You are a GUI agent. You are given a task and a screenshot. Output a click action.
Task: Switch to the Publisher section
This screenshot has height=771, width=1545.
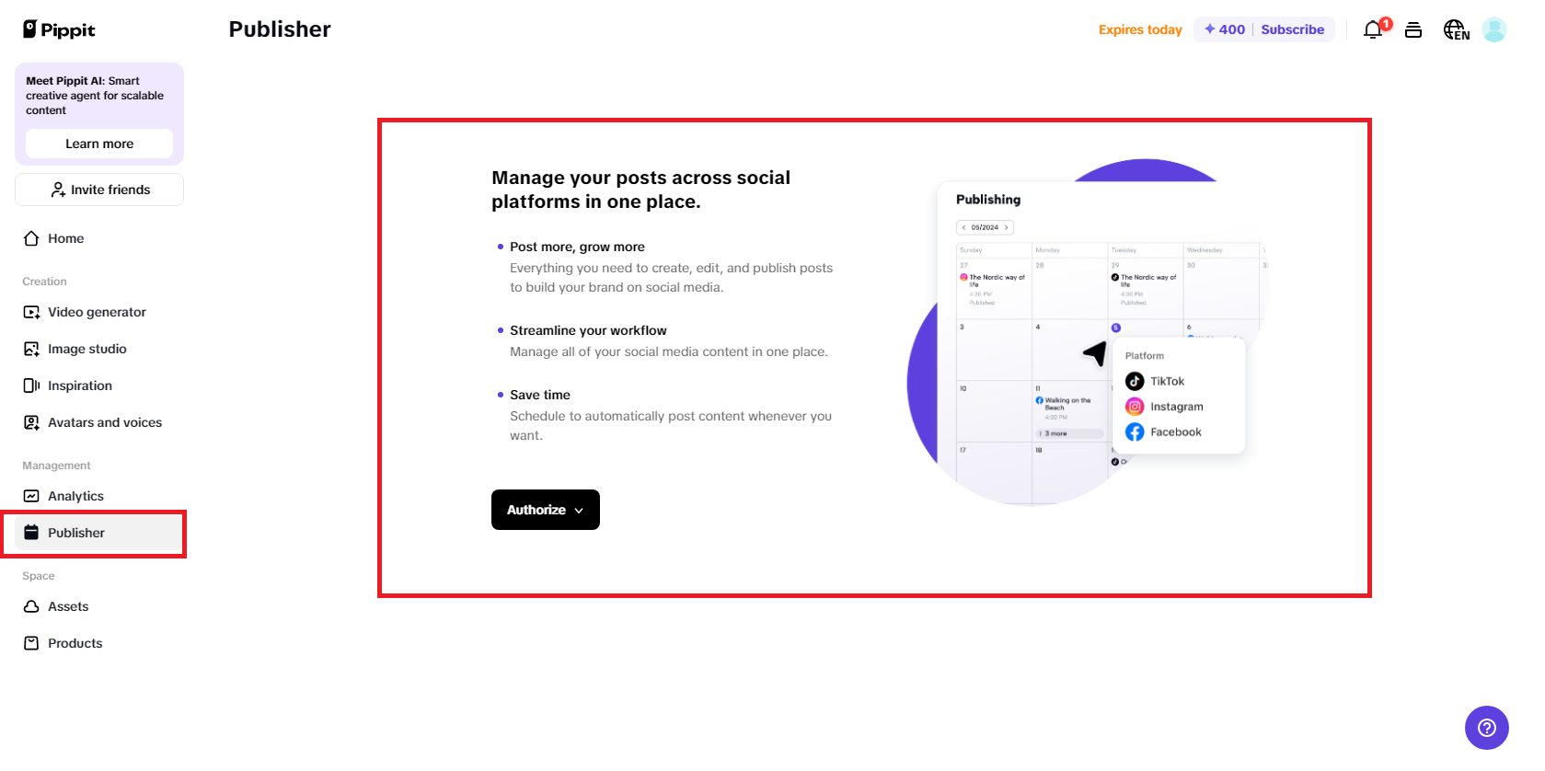pyautogui.click(x=76, y=533)
